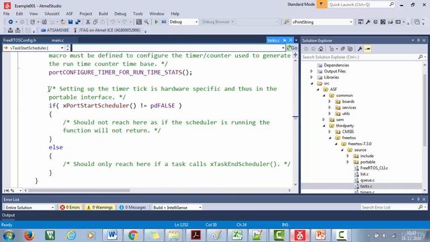Open Microsoft Word from the taskbar
The width and height of the screenshot is (430, 242).
coord(112,235)
